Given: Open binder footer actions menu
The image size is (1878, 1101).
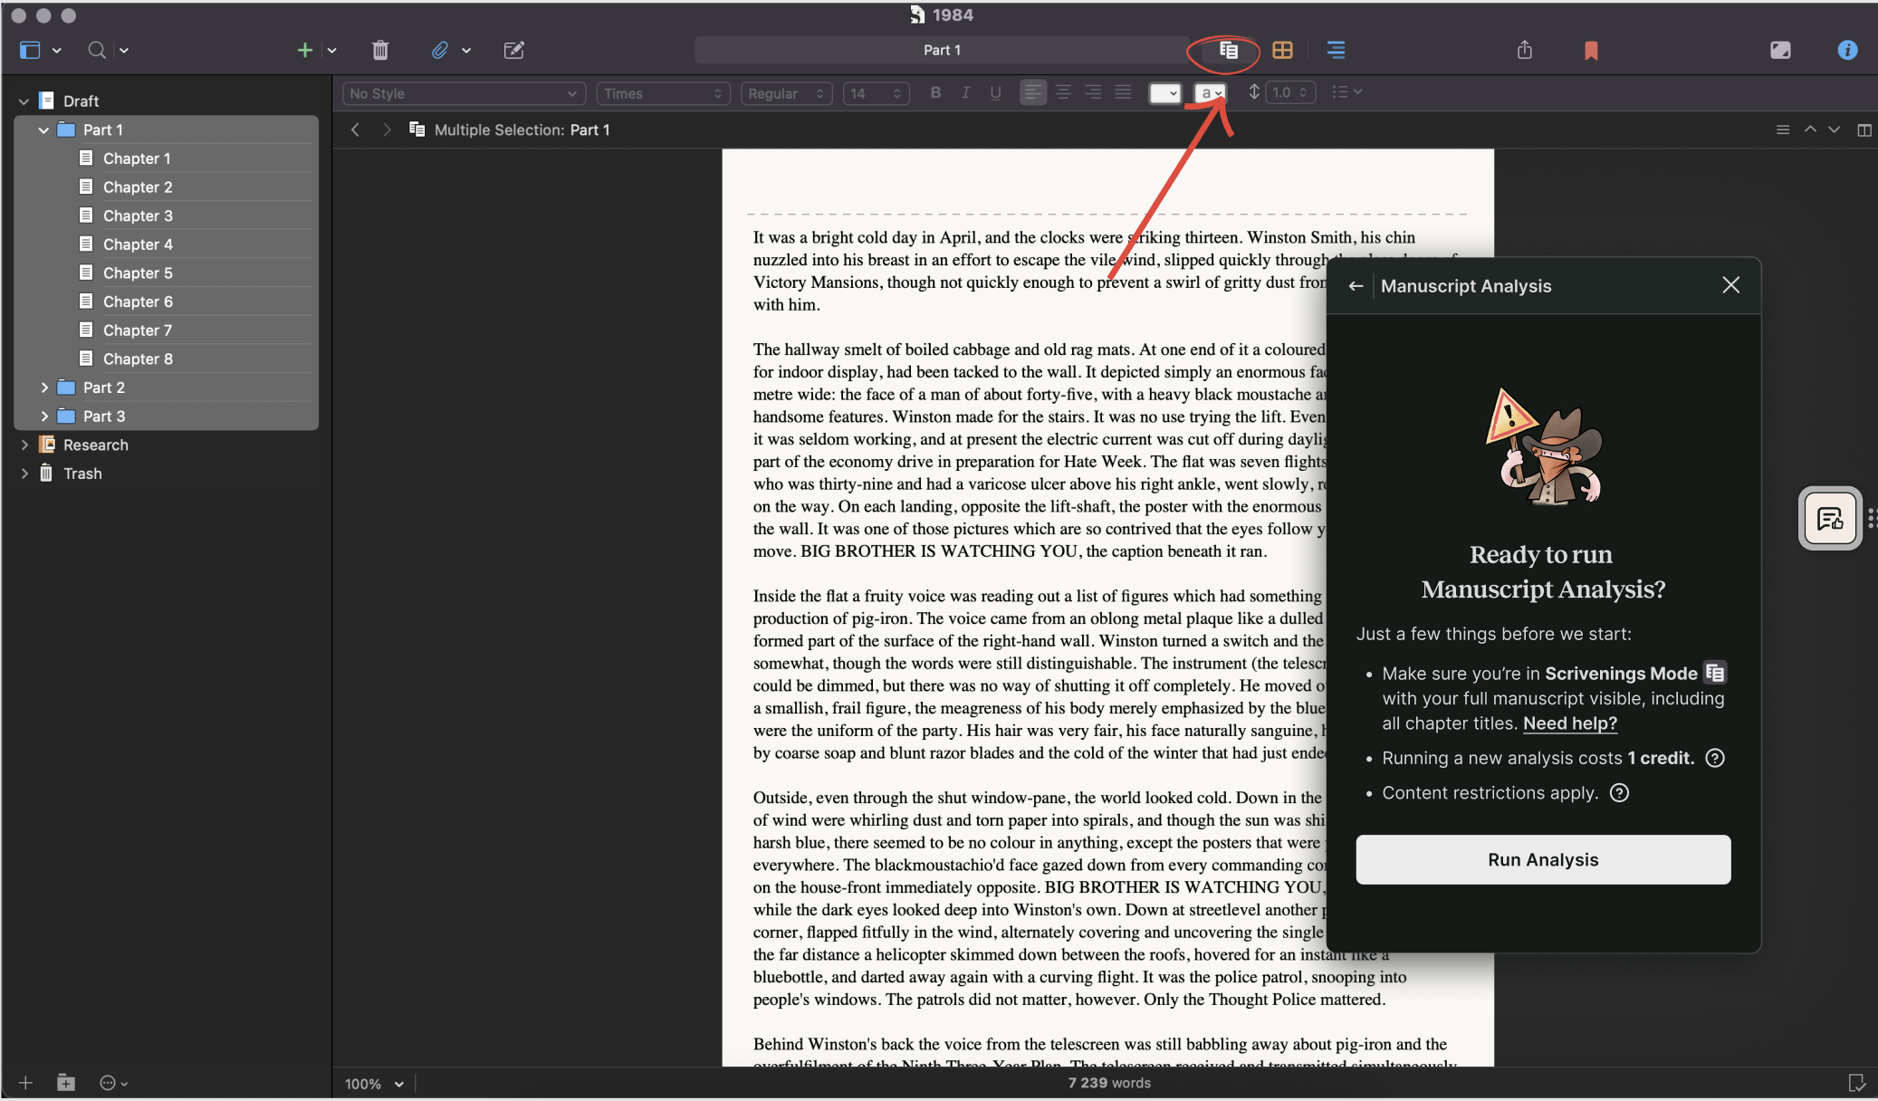Looking at the screenshot, I should (112, 1083).
